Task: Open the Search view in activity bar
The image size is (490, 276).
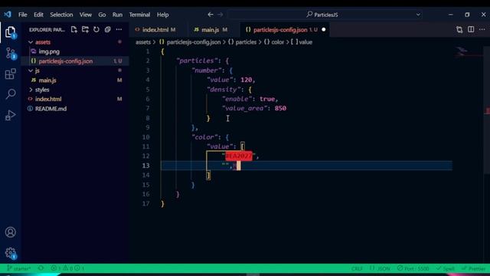Action: [x=10, y=94]
